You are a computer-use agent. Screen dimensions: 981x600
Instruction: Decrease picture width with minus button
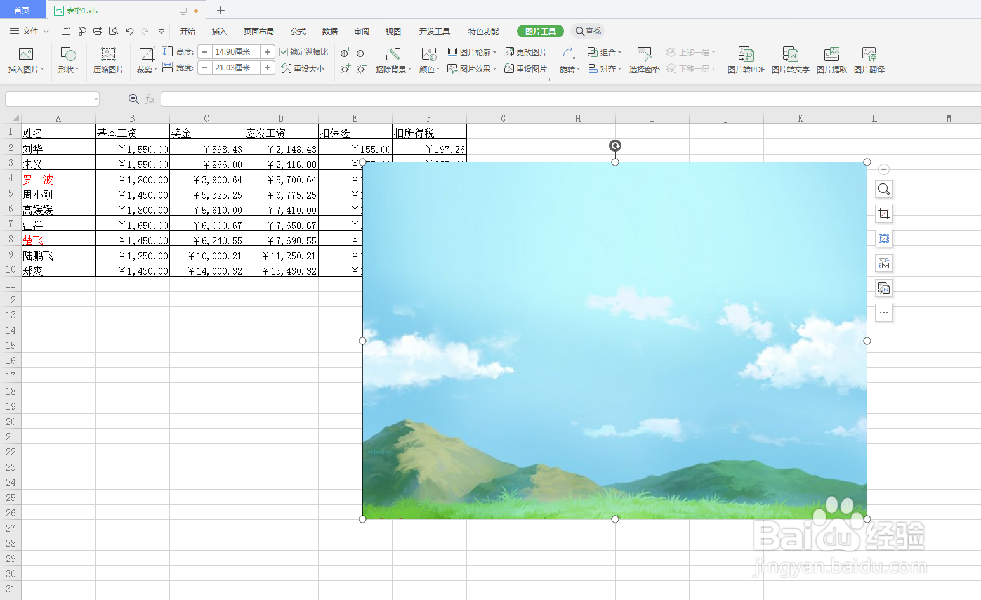pos(205,68)
